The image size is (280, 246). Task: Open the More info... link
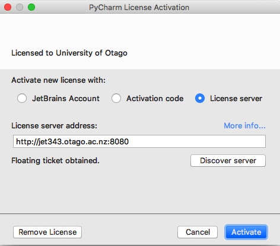pyautogui.click(x=244, y=125)
